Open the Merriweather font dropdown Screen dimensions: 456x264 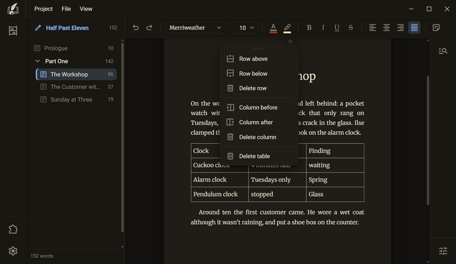pyautogui.click(x=196, y=27)
